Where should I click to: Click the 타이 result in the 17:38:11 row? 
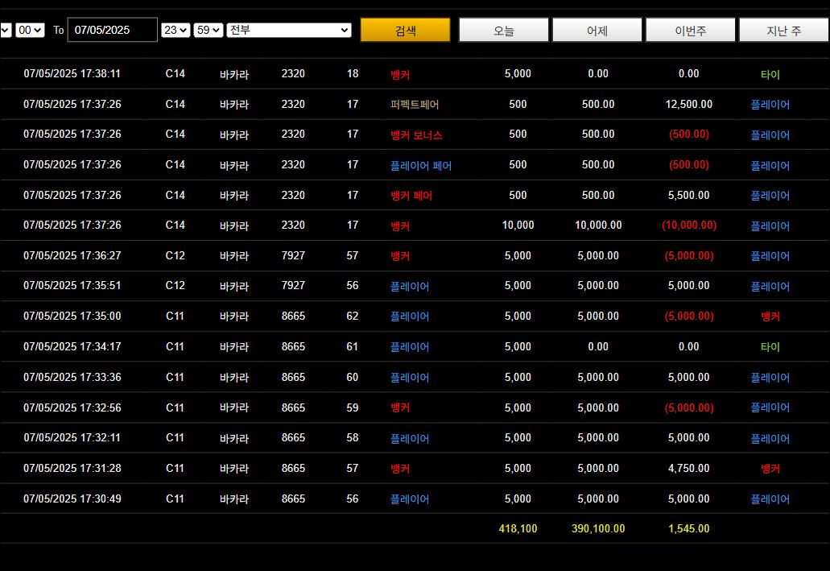pyautogui.click(x=770, y=75)
